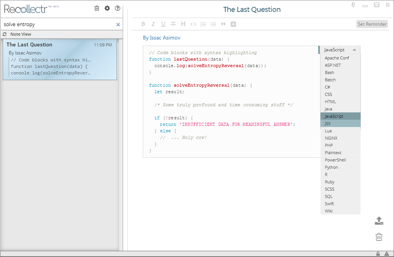Toggle underline formatting
Viewport: 394px width, 257px height.
click(x=163, y=24)
